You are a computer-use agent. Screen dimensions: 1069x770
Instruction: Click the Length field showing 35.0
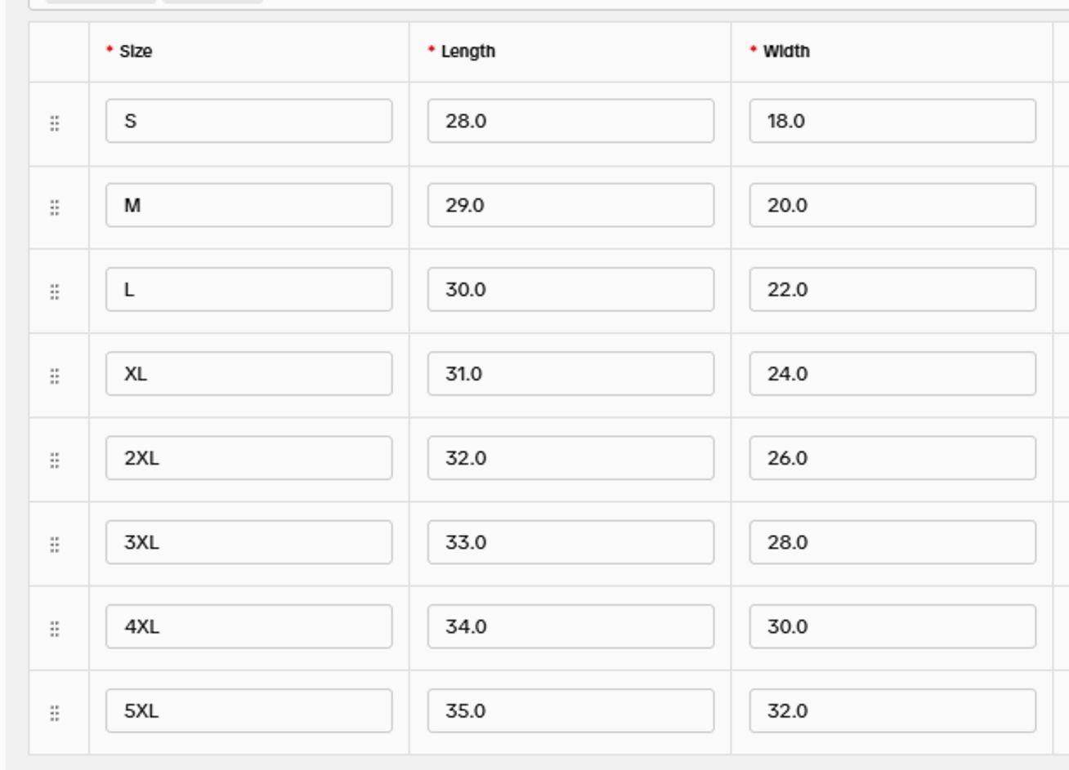570,711
